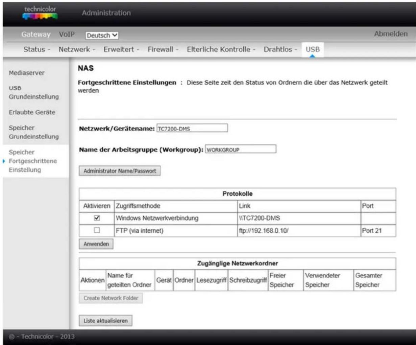Click the Technicolor logo
This screenshot has width=416, height=345.
click(41, 13)
